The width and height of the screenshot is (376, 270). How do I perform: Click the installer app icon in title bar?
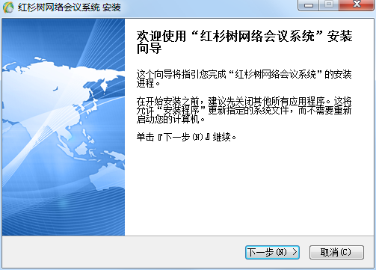point(8,7)
